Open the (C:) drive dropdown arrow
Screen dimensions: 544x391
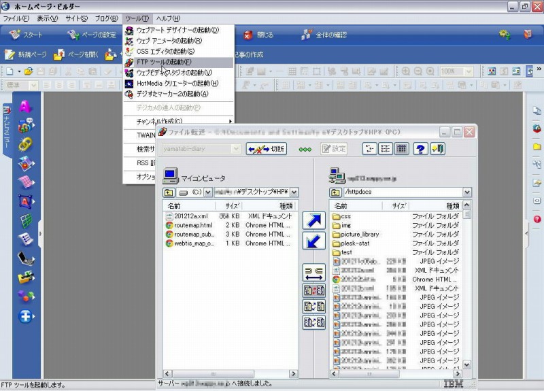click(207, 192)
